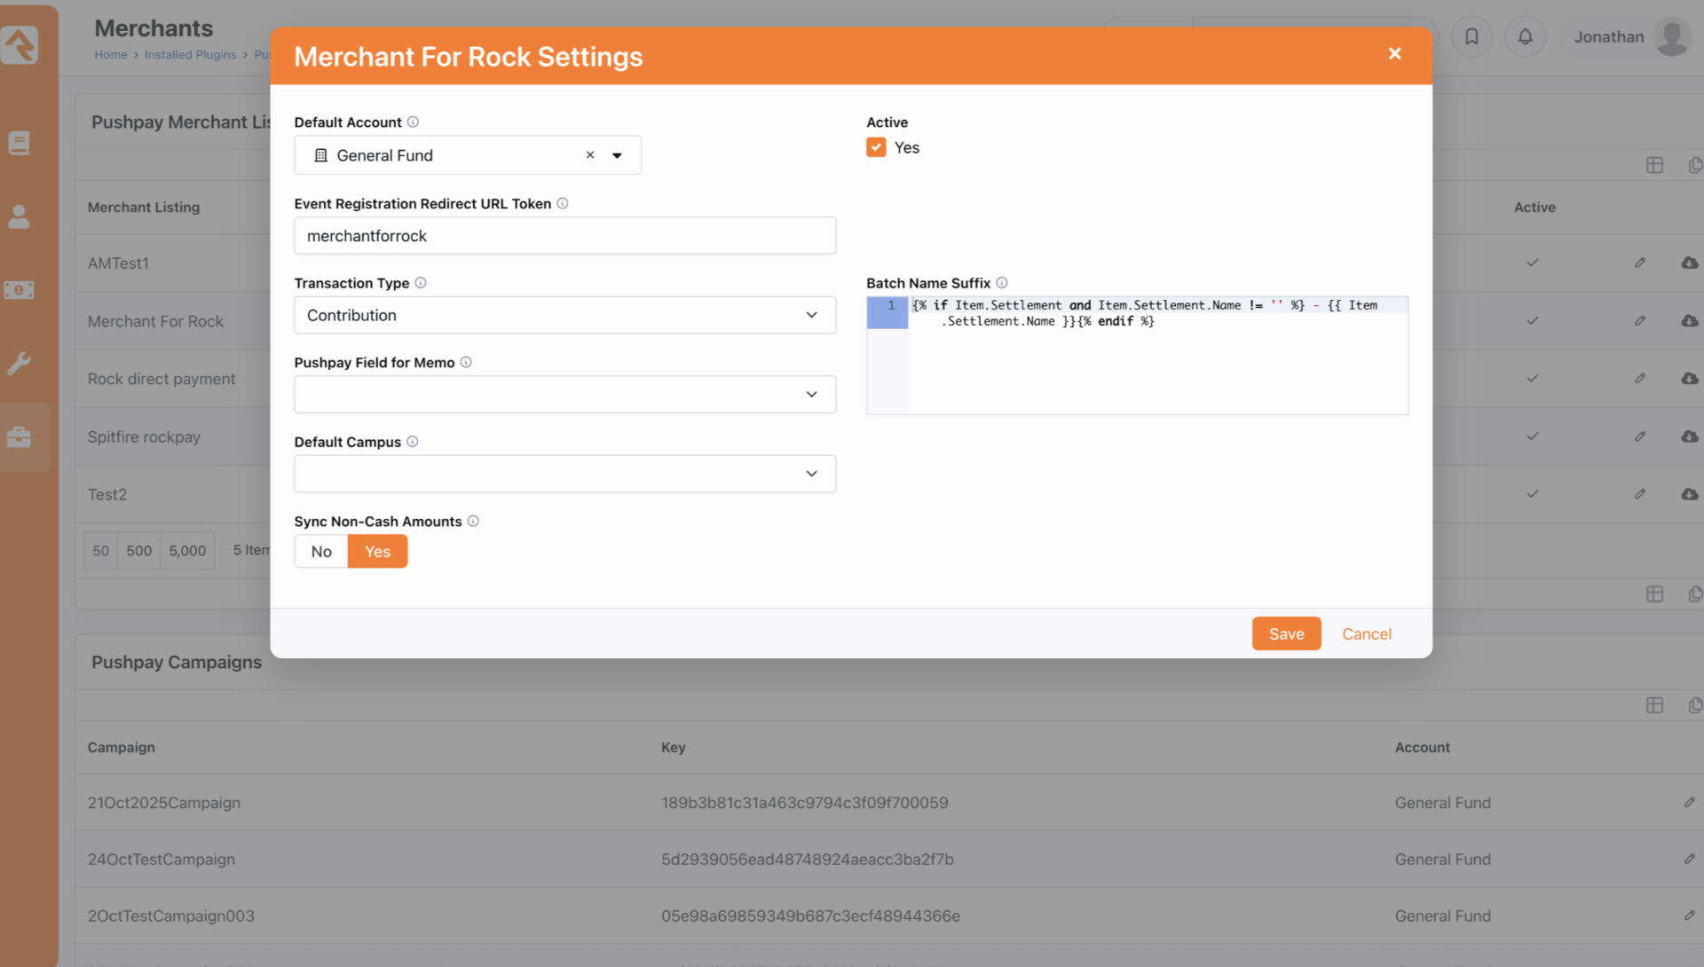Edit the 21Oct2025Campaign with the pencil icon
The width and height of the screenshot is (1704, 967).
(1691, 802)
